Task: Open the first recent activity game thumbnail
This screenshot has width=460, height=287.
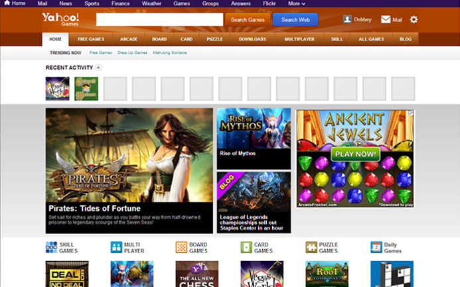Action: pyautogui.click(x=58, y=89)
